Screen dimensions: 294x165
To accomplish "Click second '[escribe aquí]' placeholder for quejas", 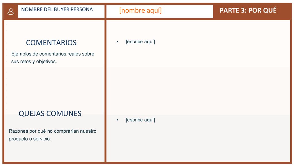I will pyautogui.click(x=140, y=120).
